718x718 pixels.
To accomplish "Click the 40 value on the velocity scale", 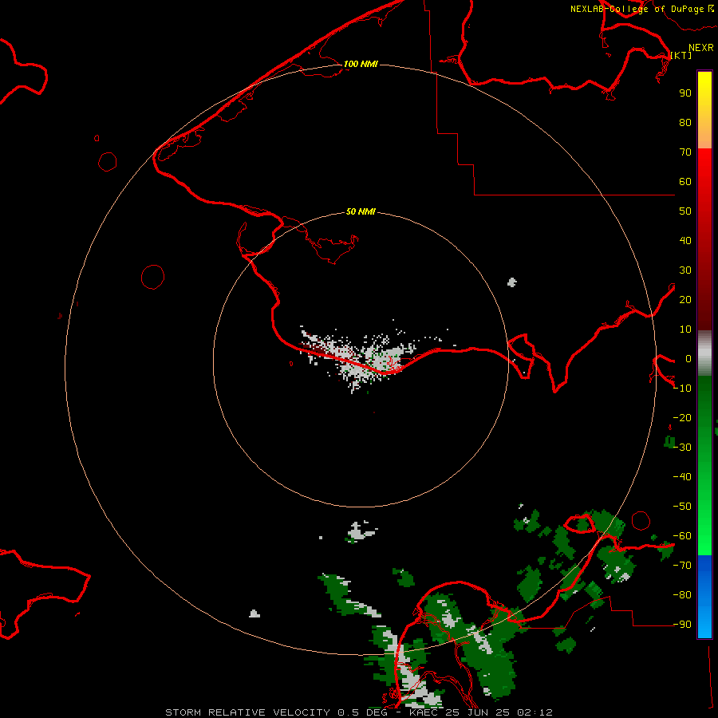I will click(685, 240).
